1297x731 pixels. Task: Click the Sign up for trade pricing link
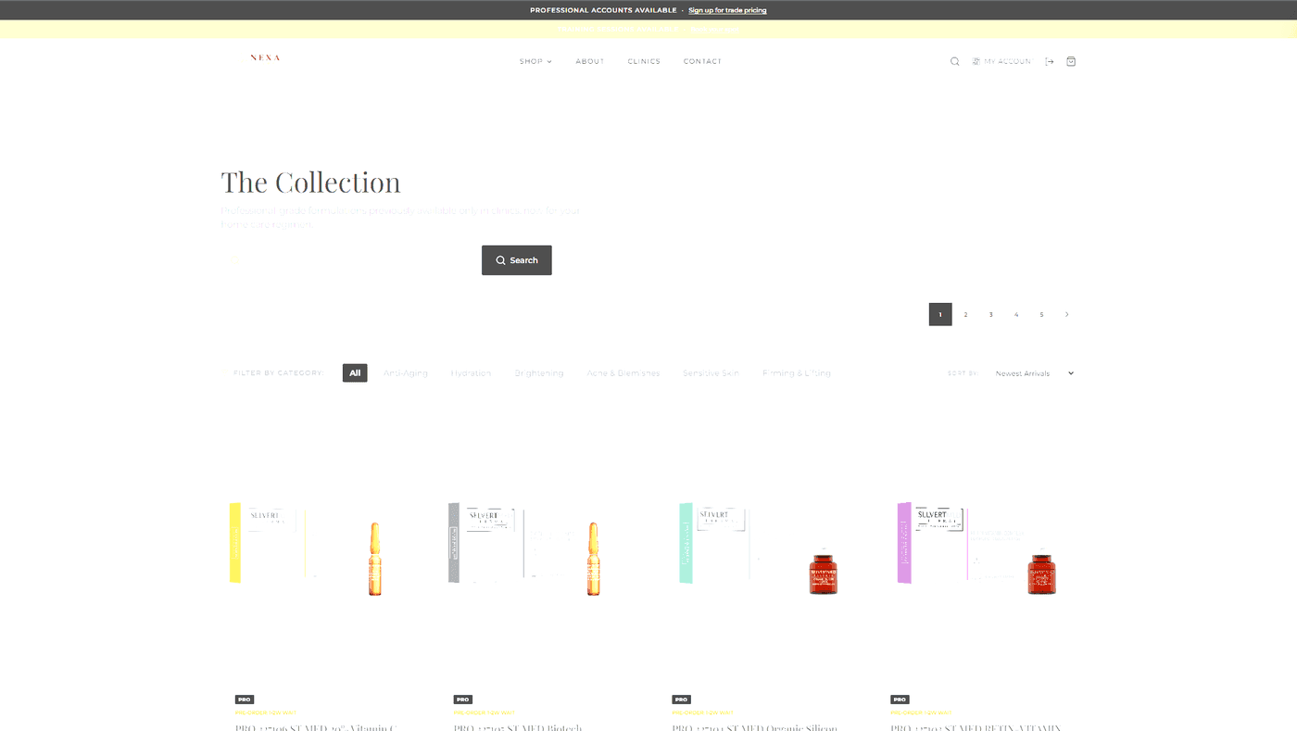point(727,8)
